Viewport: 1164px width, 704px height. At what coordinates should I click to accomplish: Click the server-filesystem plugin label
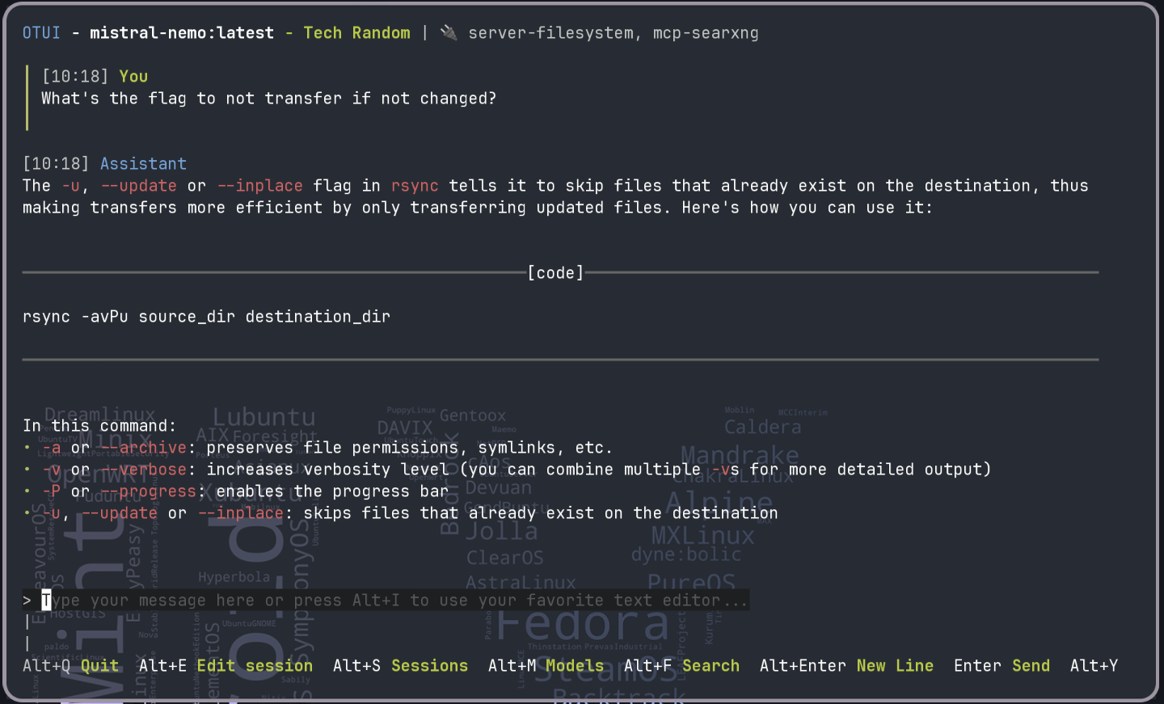[x=550, y=33]
